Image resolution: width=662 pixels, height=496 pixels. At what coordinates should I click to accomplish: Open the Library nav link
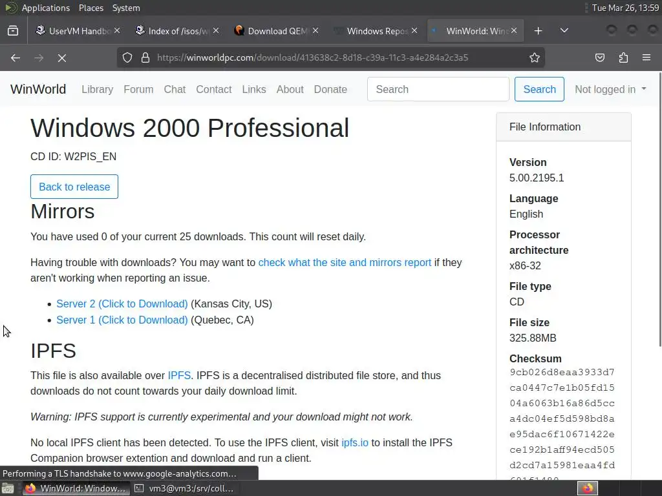pos(97,89)
